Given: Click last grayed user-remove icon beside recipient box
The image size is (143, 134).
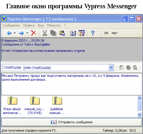Looking at the screenshot, I should [135, 68].
